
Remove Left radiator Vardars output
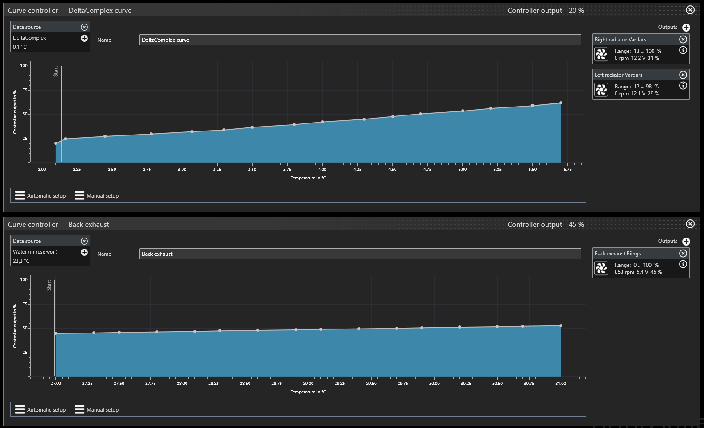tap(683, 75)
